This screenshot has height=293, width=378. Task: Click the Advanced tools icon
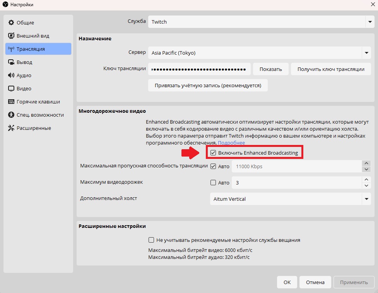pyautogui.click(x=11, y=128)
